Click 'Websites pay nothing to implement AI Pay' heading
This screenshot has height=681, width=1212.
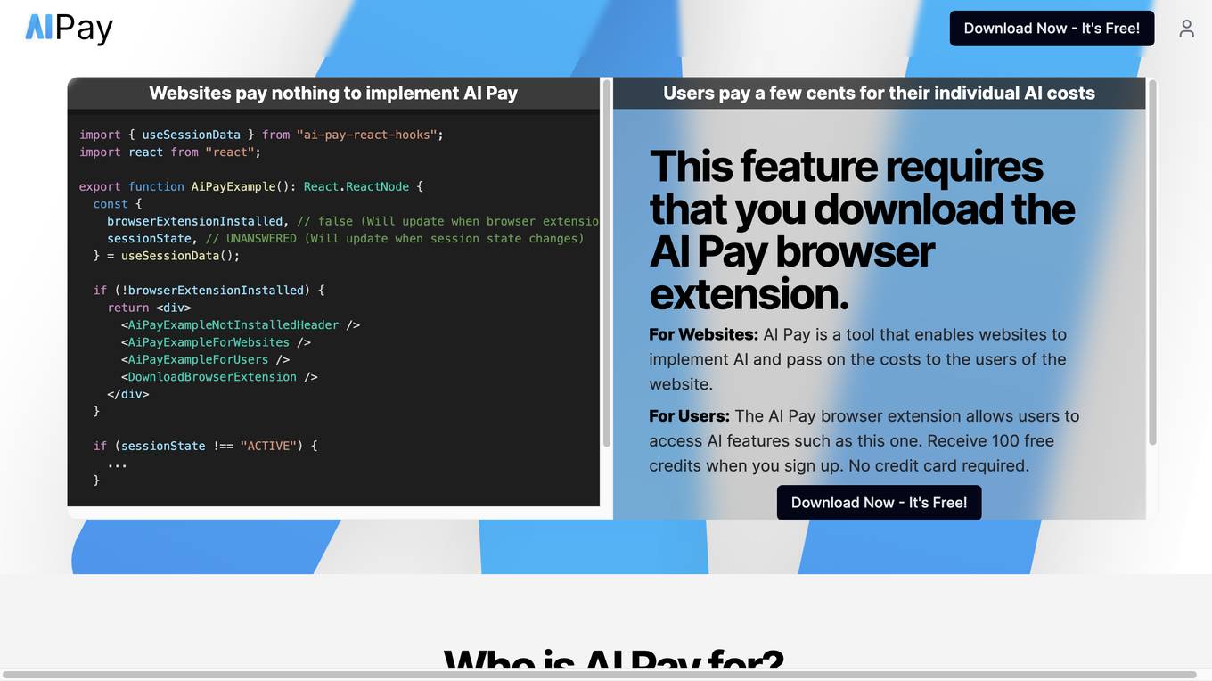click(333, 93)
